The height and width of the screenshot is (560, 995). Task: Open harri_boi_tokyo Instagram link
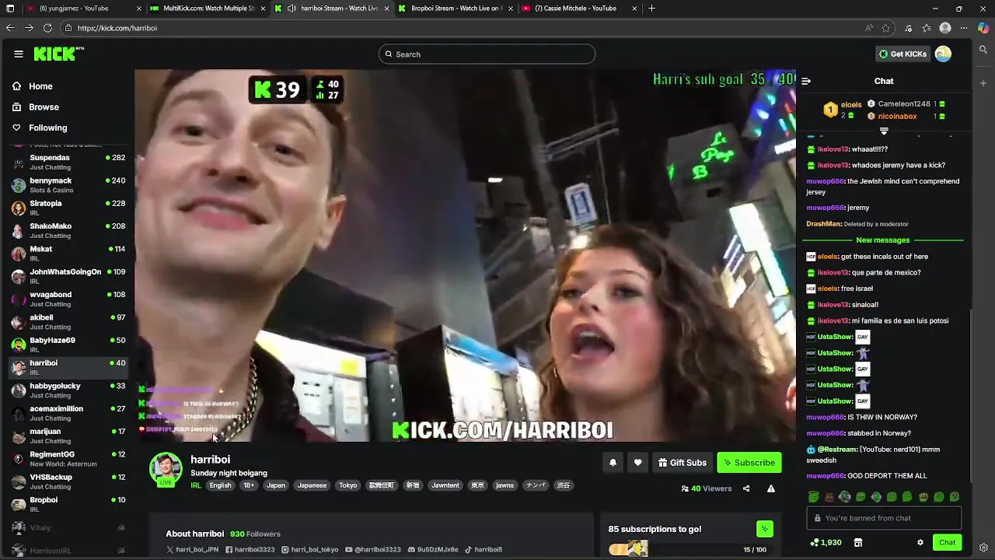(x=309, y=549)
